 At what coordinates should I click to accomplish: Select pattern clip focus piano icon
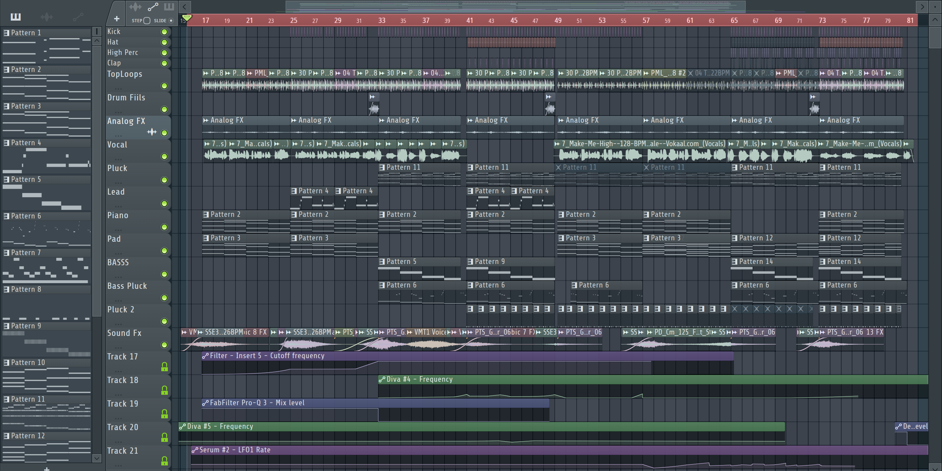[x=169, y=7]
